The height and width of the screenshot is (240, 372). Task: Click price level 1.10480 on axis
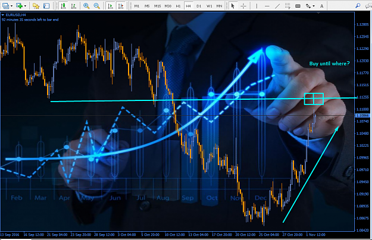point(363,134)
